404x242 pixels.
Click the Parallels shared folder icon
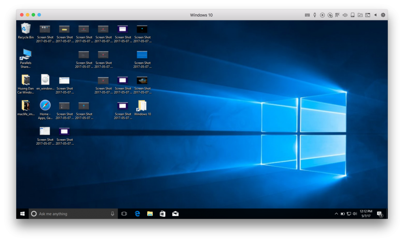click(360, 15)
